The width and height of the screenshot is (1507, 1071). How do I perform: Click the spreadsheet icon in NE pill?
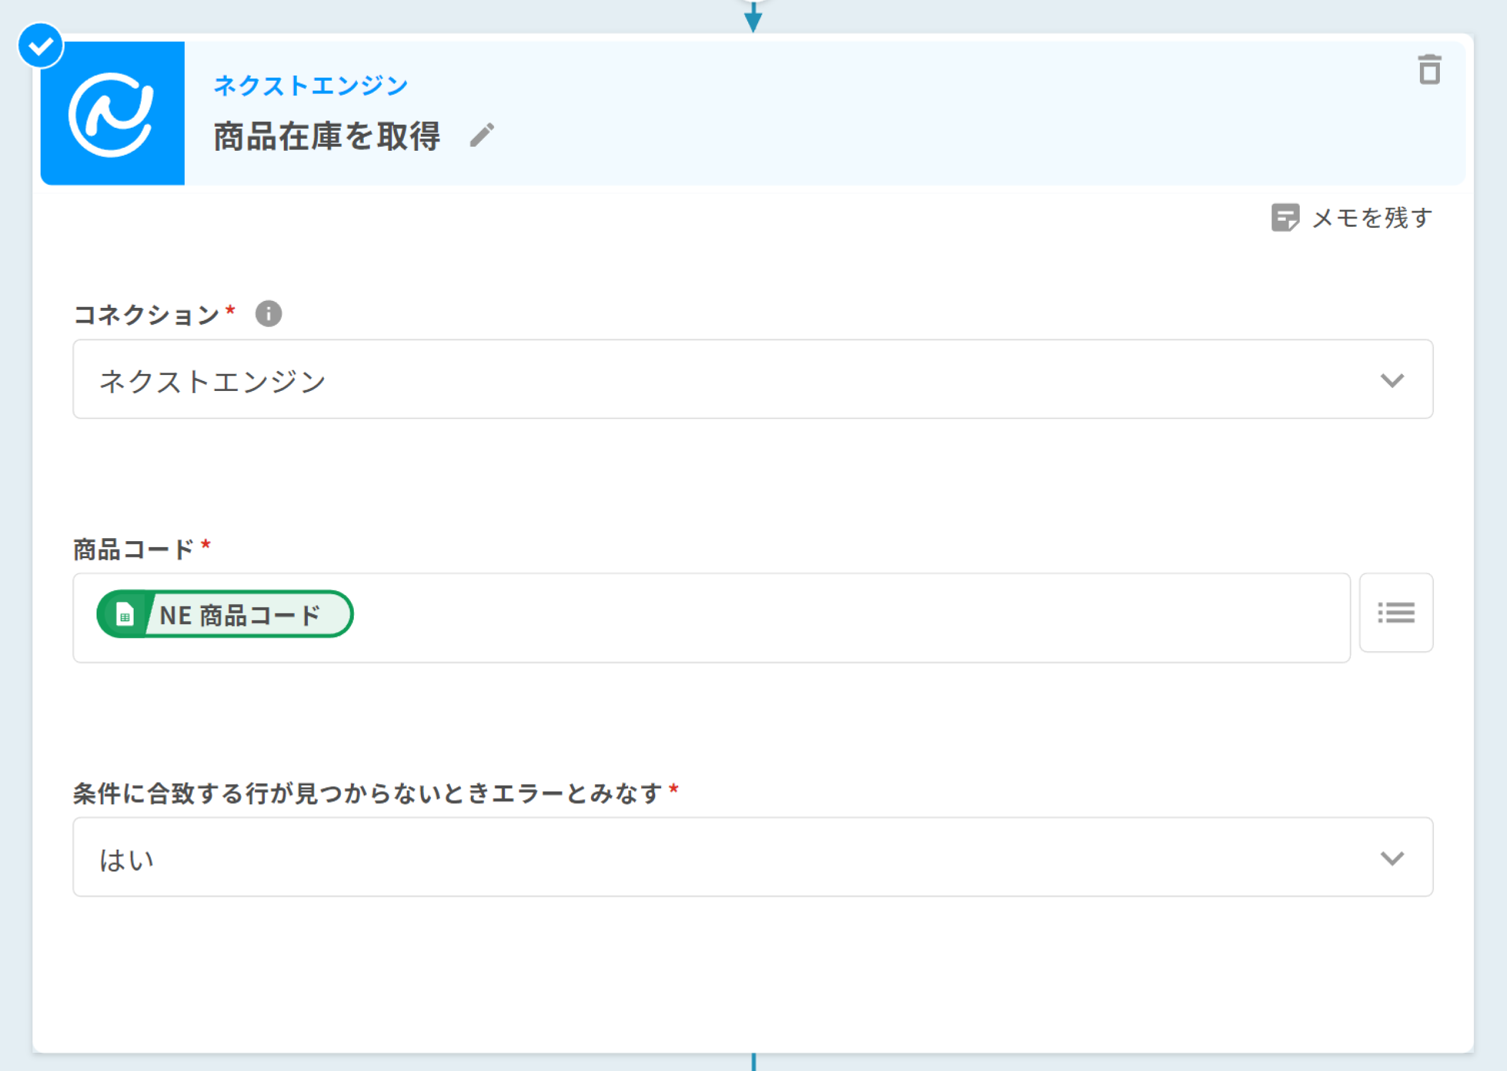(125, 615)
